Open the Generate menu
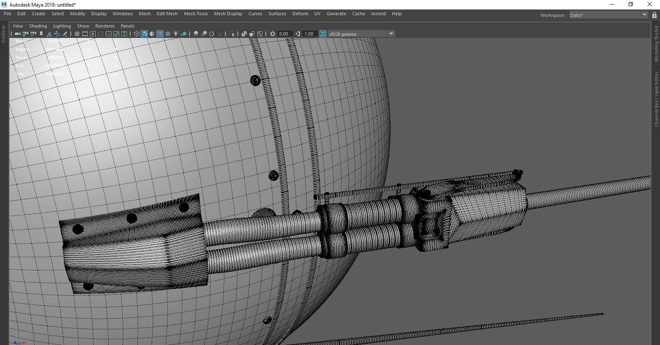This screenshot has width=660, height=345. point(336,14)
